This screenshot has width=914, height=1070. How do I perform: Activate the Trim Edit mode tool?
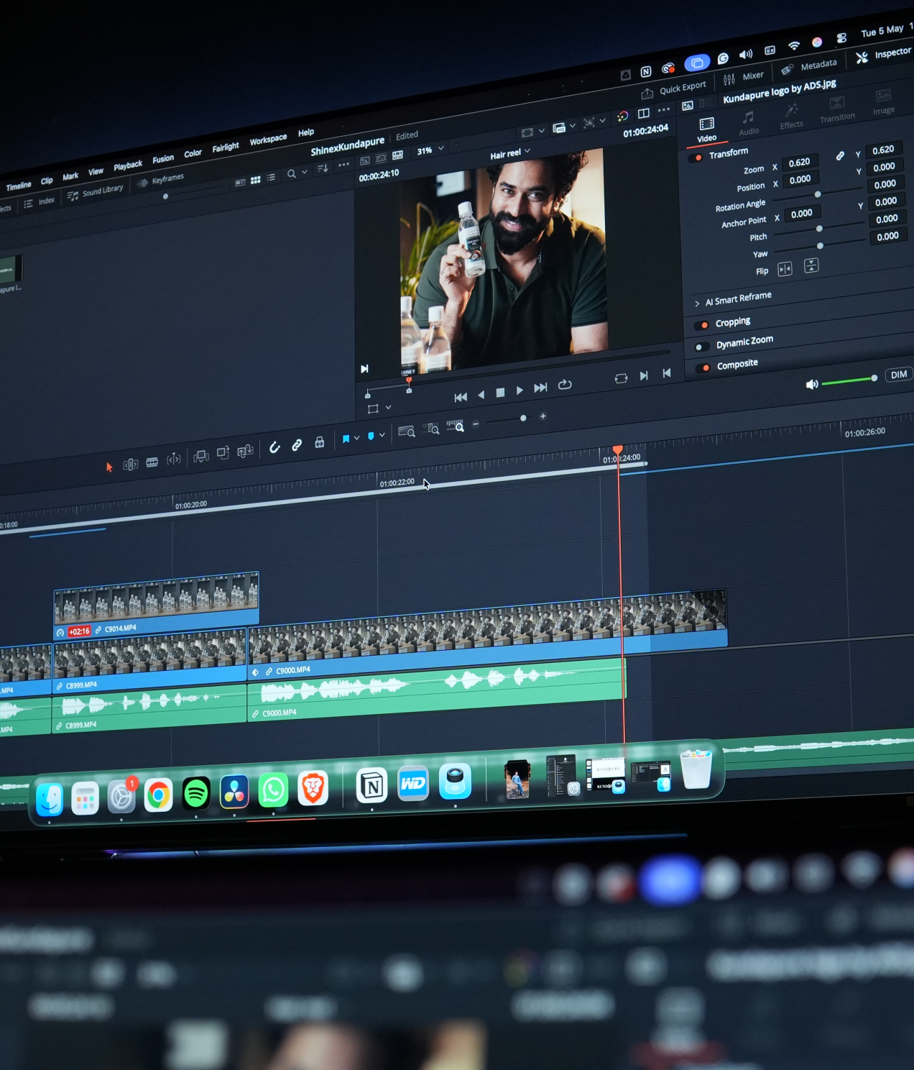[x=130, y=465]
